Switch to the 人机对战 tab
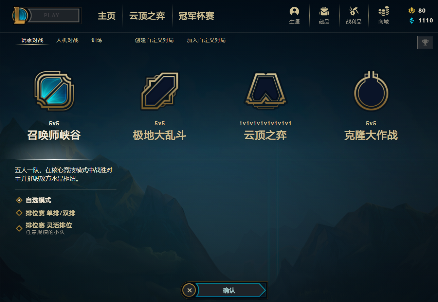The height and width of the screenshot is (302, 438). click(67, 40)
